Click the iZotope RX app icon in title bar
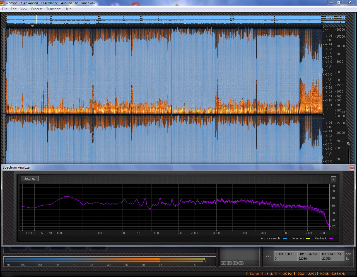 click(2, 3)
